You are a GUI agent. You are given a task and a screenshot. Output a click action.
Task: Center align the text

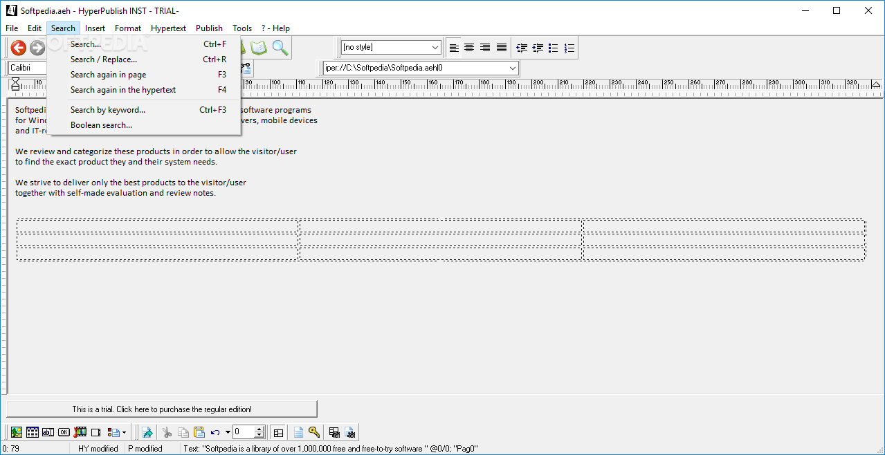tap(469, 48)
